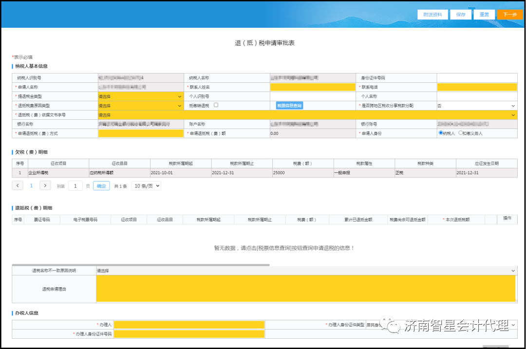Click the 企业所得税 cell in 欠税明细
This screenshot has width=526, height=349.
pos(58,173)
